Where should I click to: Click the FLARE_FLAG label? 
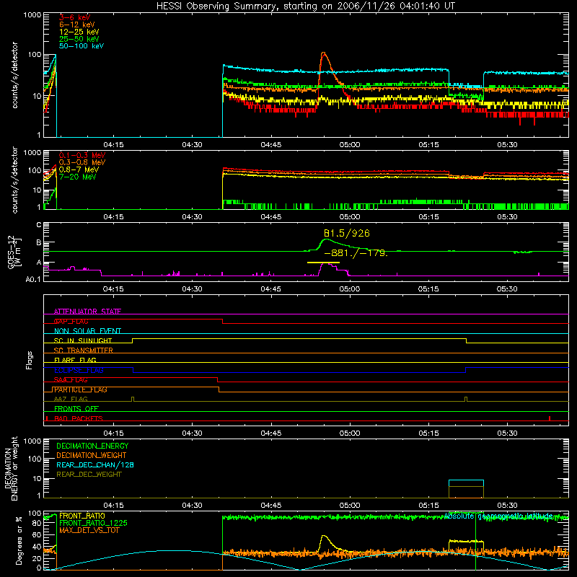[x=75, y=360]
